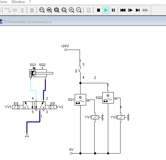
Task: Open the Window menu
Action: coord(18,2)
